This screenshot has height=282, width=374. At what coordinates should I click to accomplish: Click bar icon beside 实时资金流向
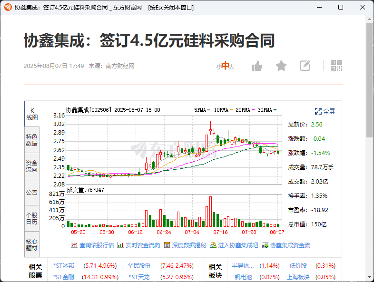coord(120,245)
